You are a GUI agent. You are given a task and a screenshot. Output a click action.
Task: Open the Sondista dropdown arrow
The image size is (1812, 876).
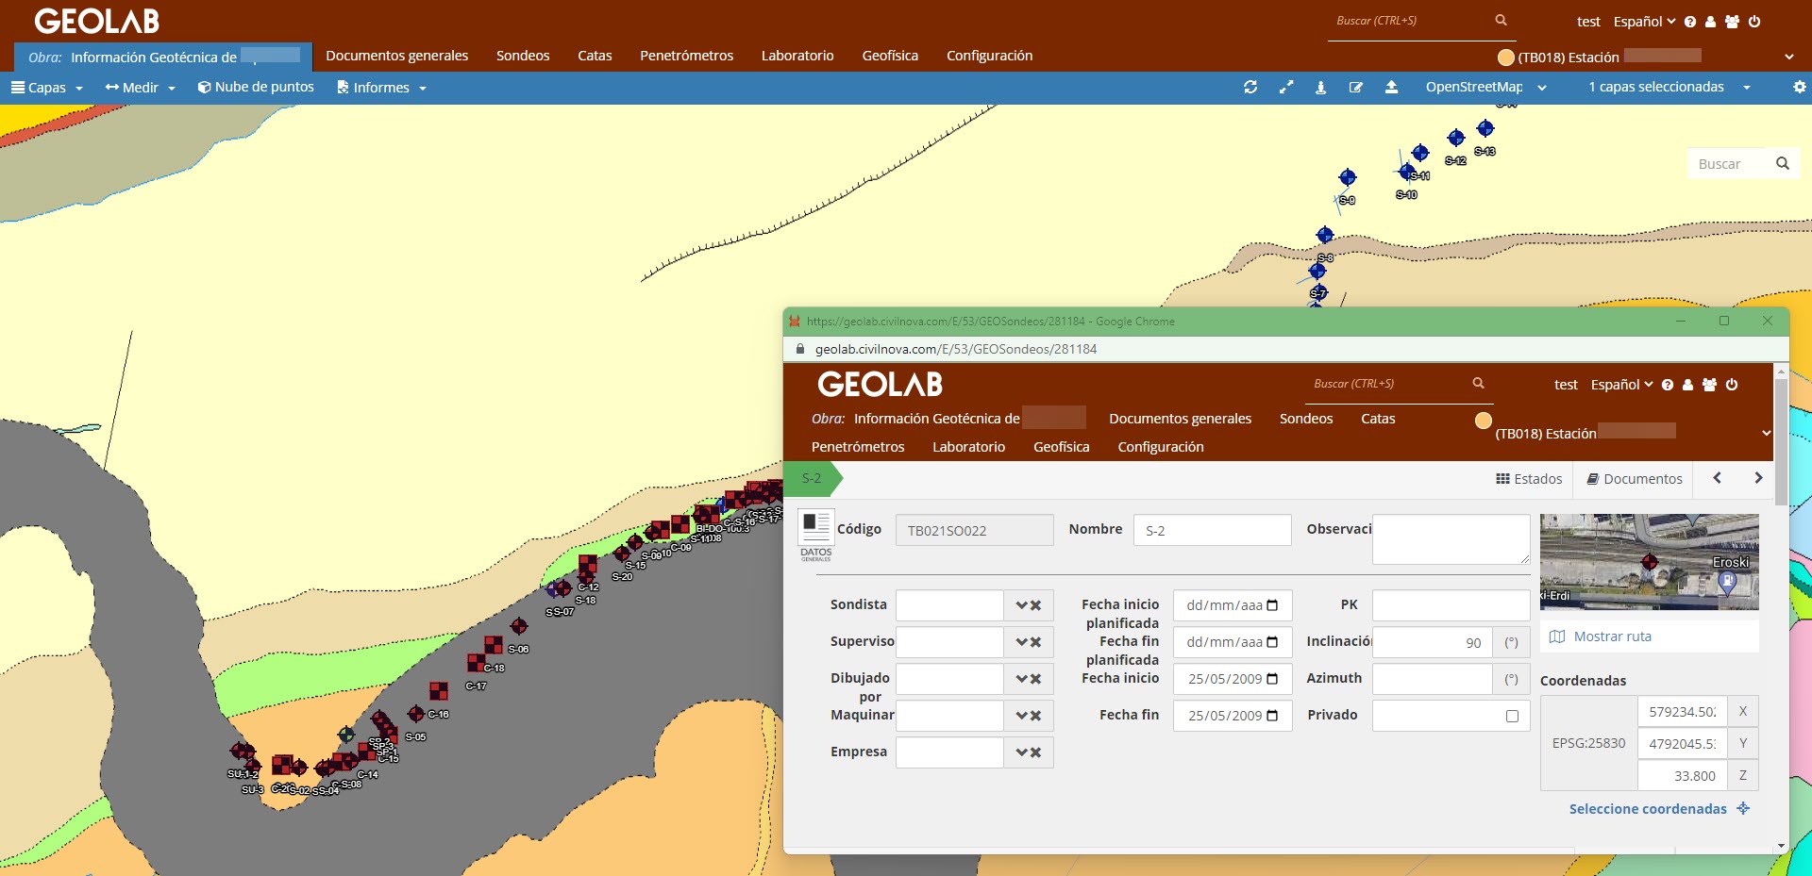(1021, 605)
